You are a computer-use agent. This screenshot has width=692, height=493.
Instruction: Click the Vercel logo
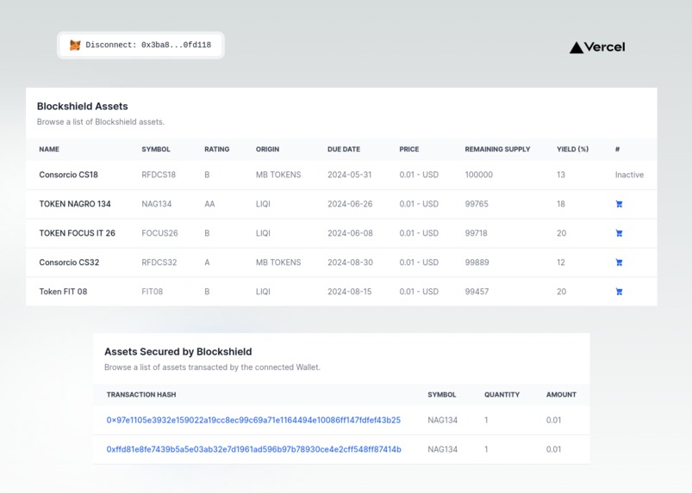tap(597, 47)
